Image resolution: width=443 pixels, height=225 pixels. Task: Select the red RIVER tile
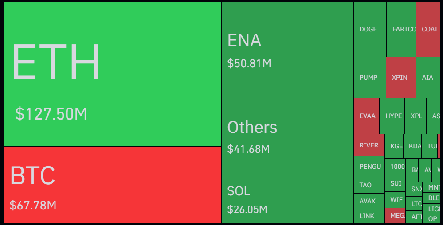[369, 145]
